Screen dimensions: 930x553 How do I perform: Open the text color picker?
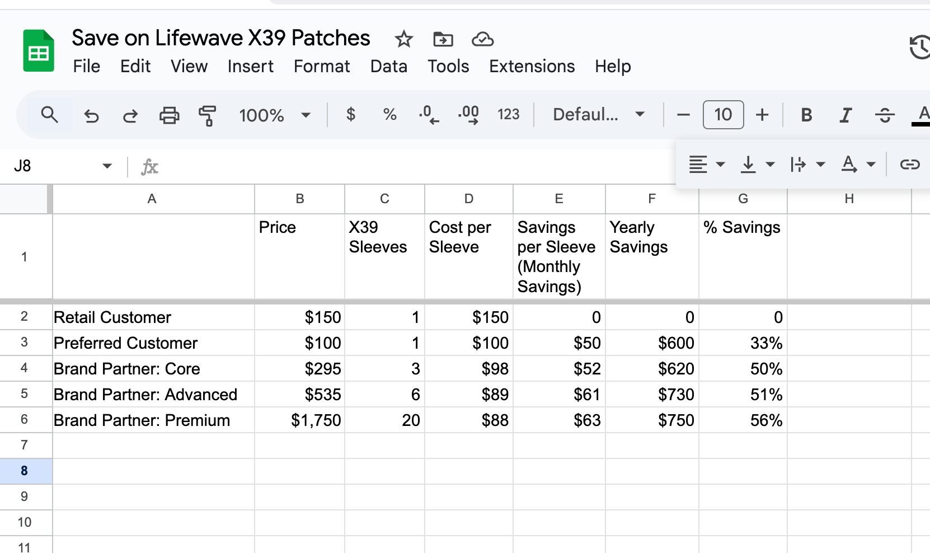pyautogui.click(x=921, y=115)
